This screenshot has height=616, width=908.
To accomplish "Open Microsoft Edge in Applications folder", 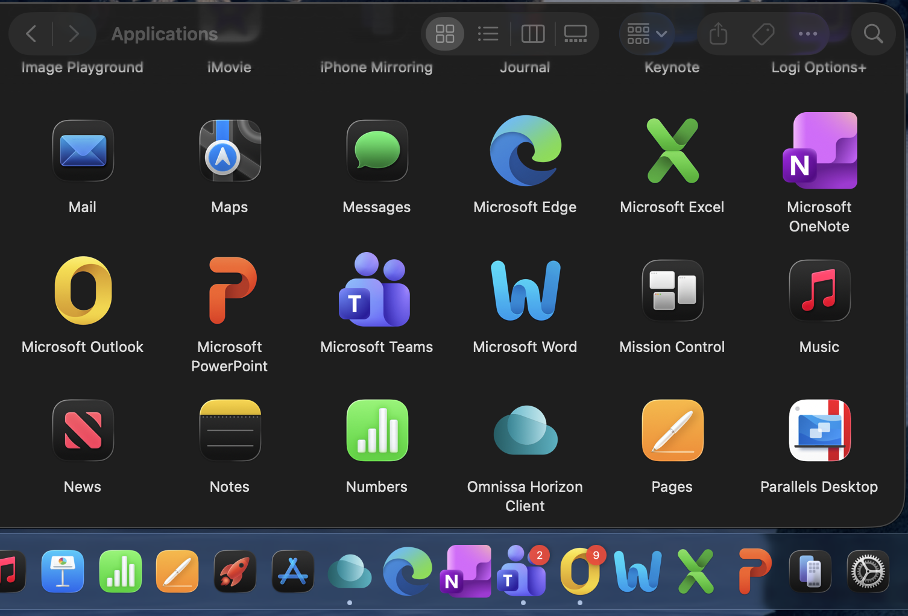I will 525,151.
